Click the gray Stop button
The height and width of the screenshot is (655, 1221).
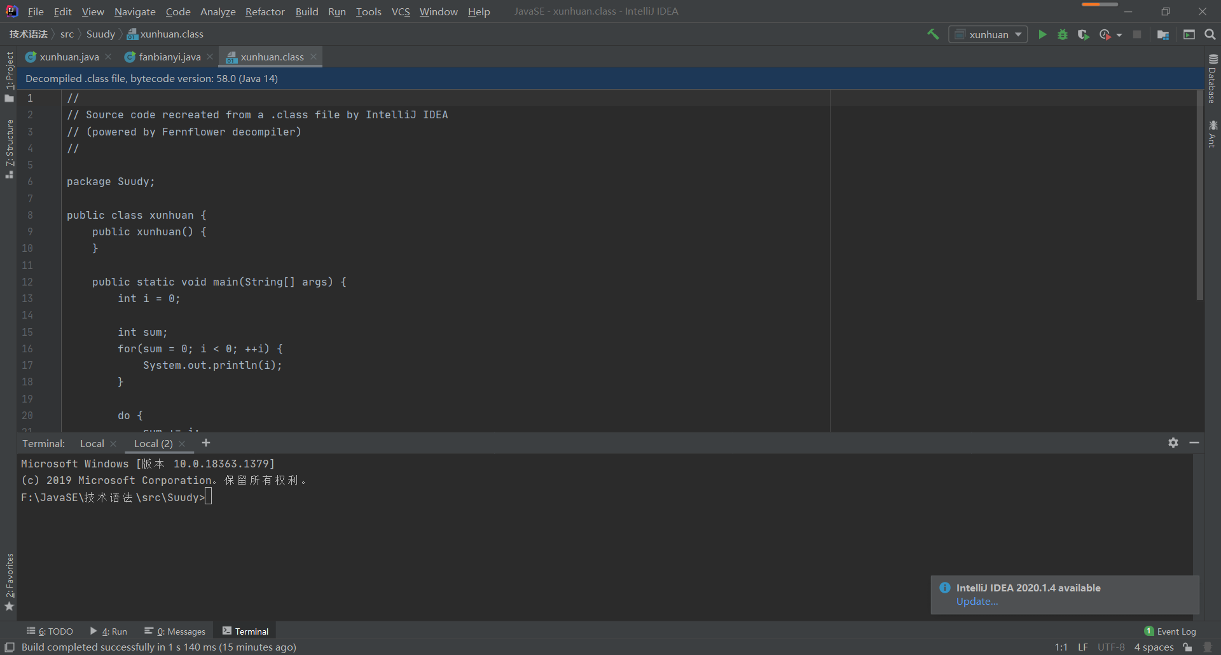click(1137, 34)
